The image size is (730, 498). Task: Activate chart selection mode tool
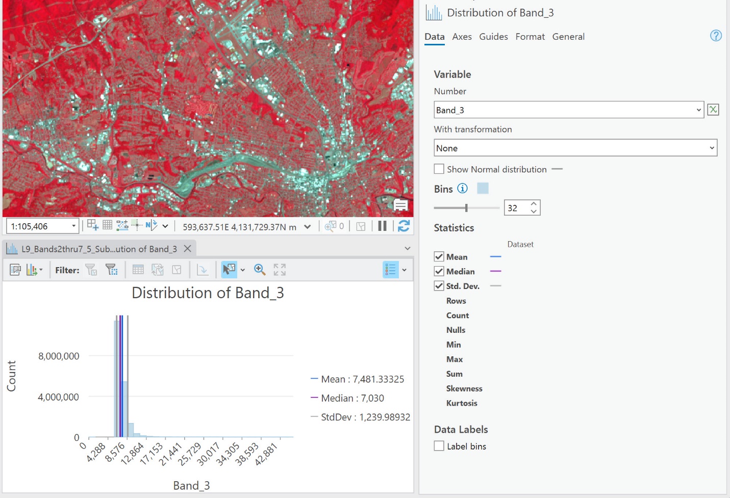tap(229, 270)
